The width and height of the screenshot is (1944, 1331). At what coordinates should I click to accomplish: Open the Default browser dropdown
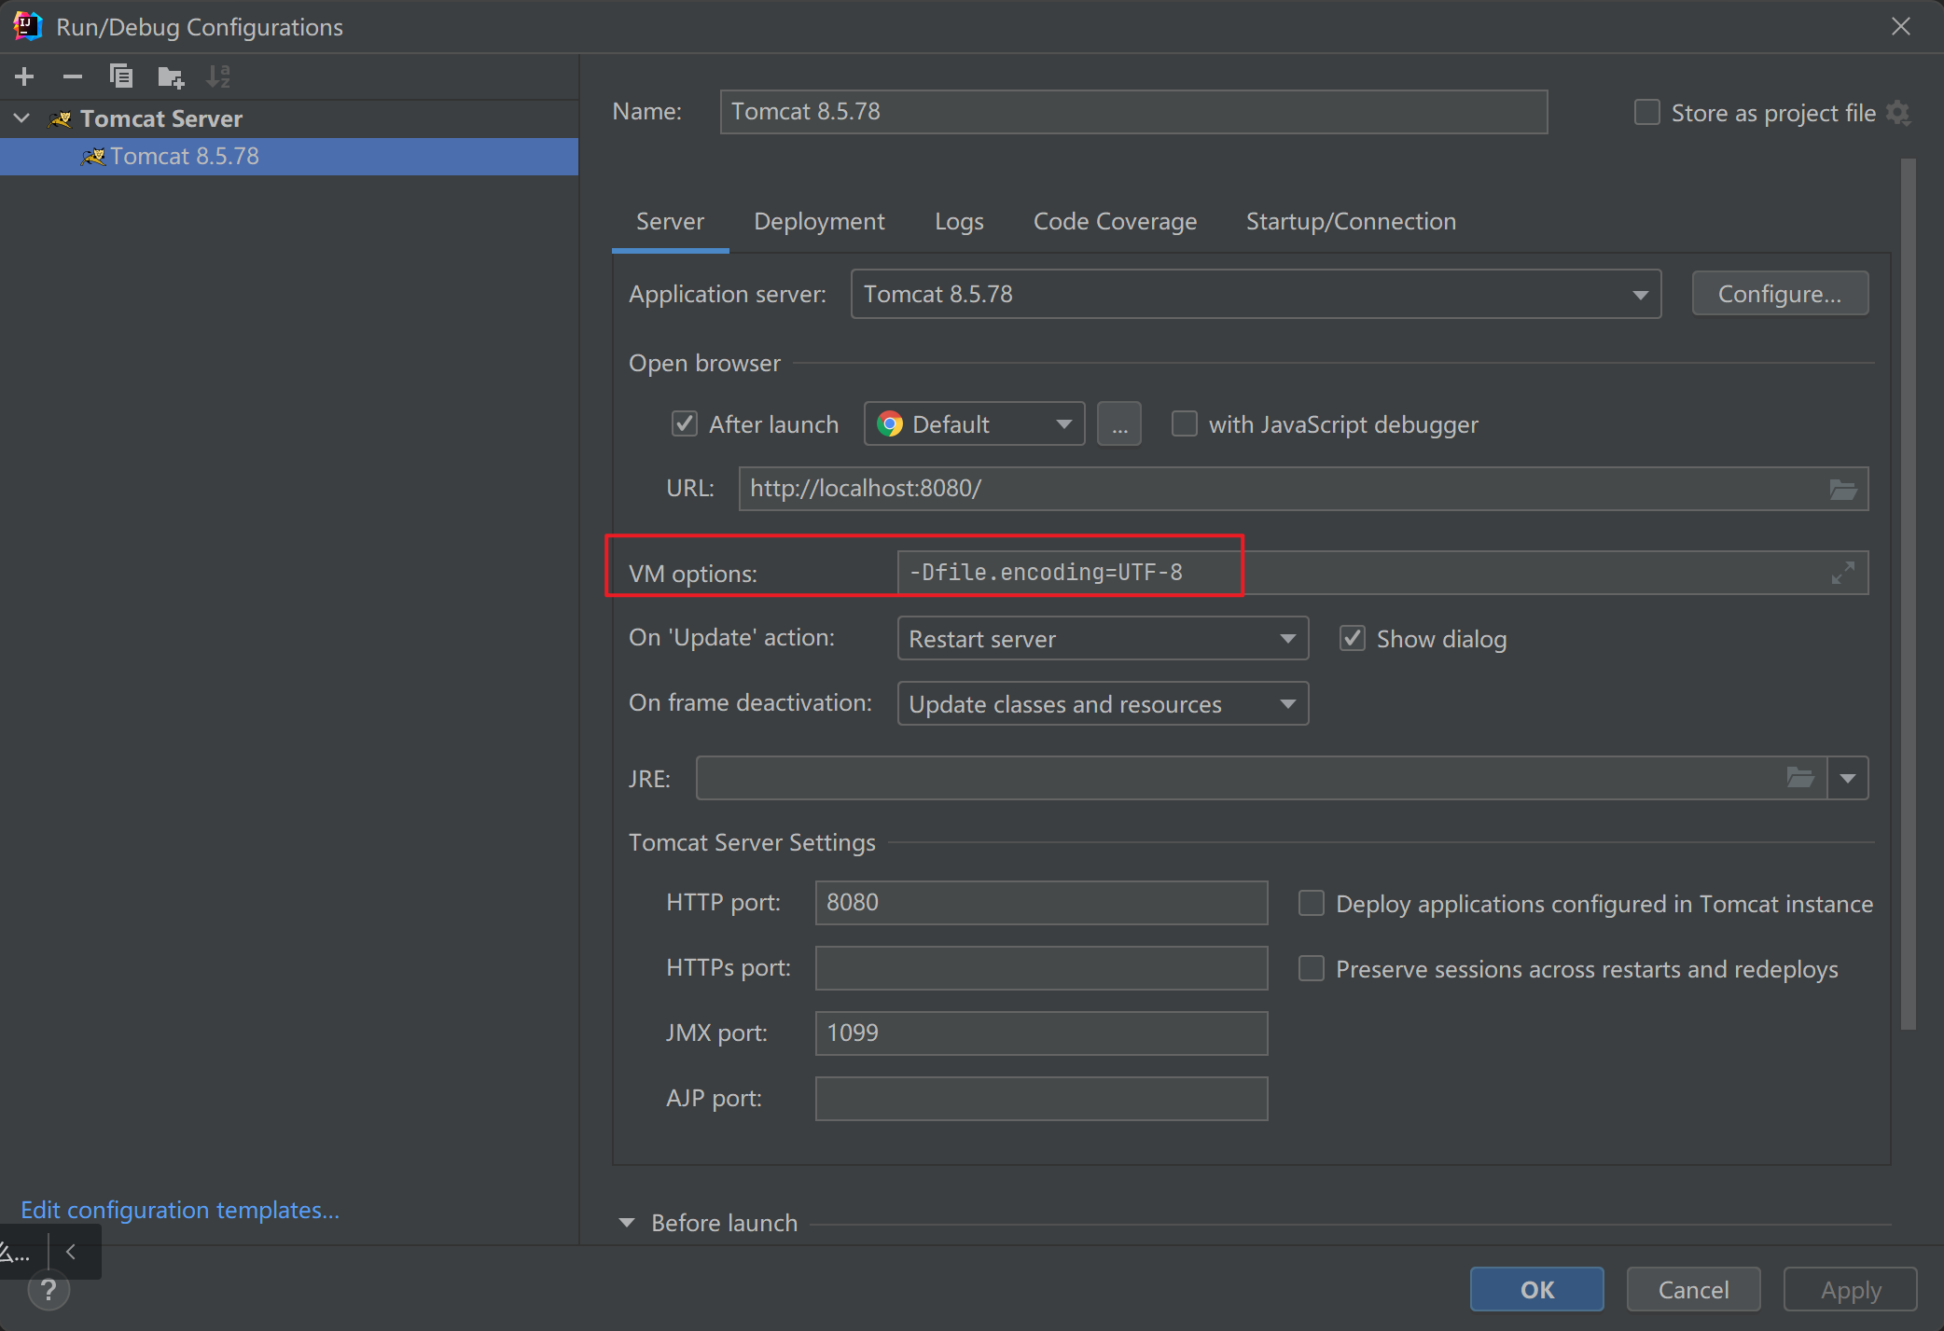pos(974,424)
